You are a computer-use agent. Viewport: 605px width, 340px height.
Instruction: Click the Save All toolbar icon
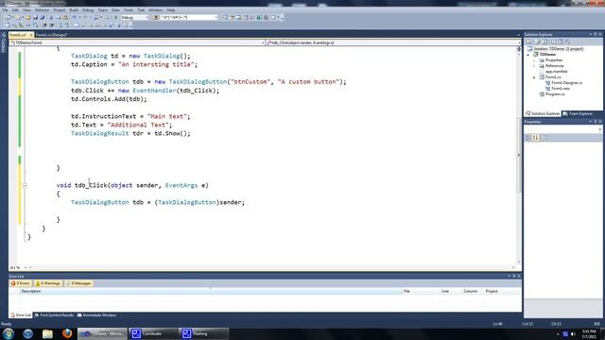coord(42,17)
